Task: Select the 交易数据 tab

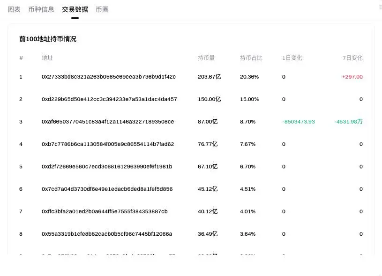Action: (x=75, y=9)
